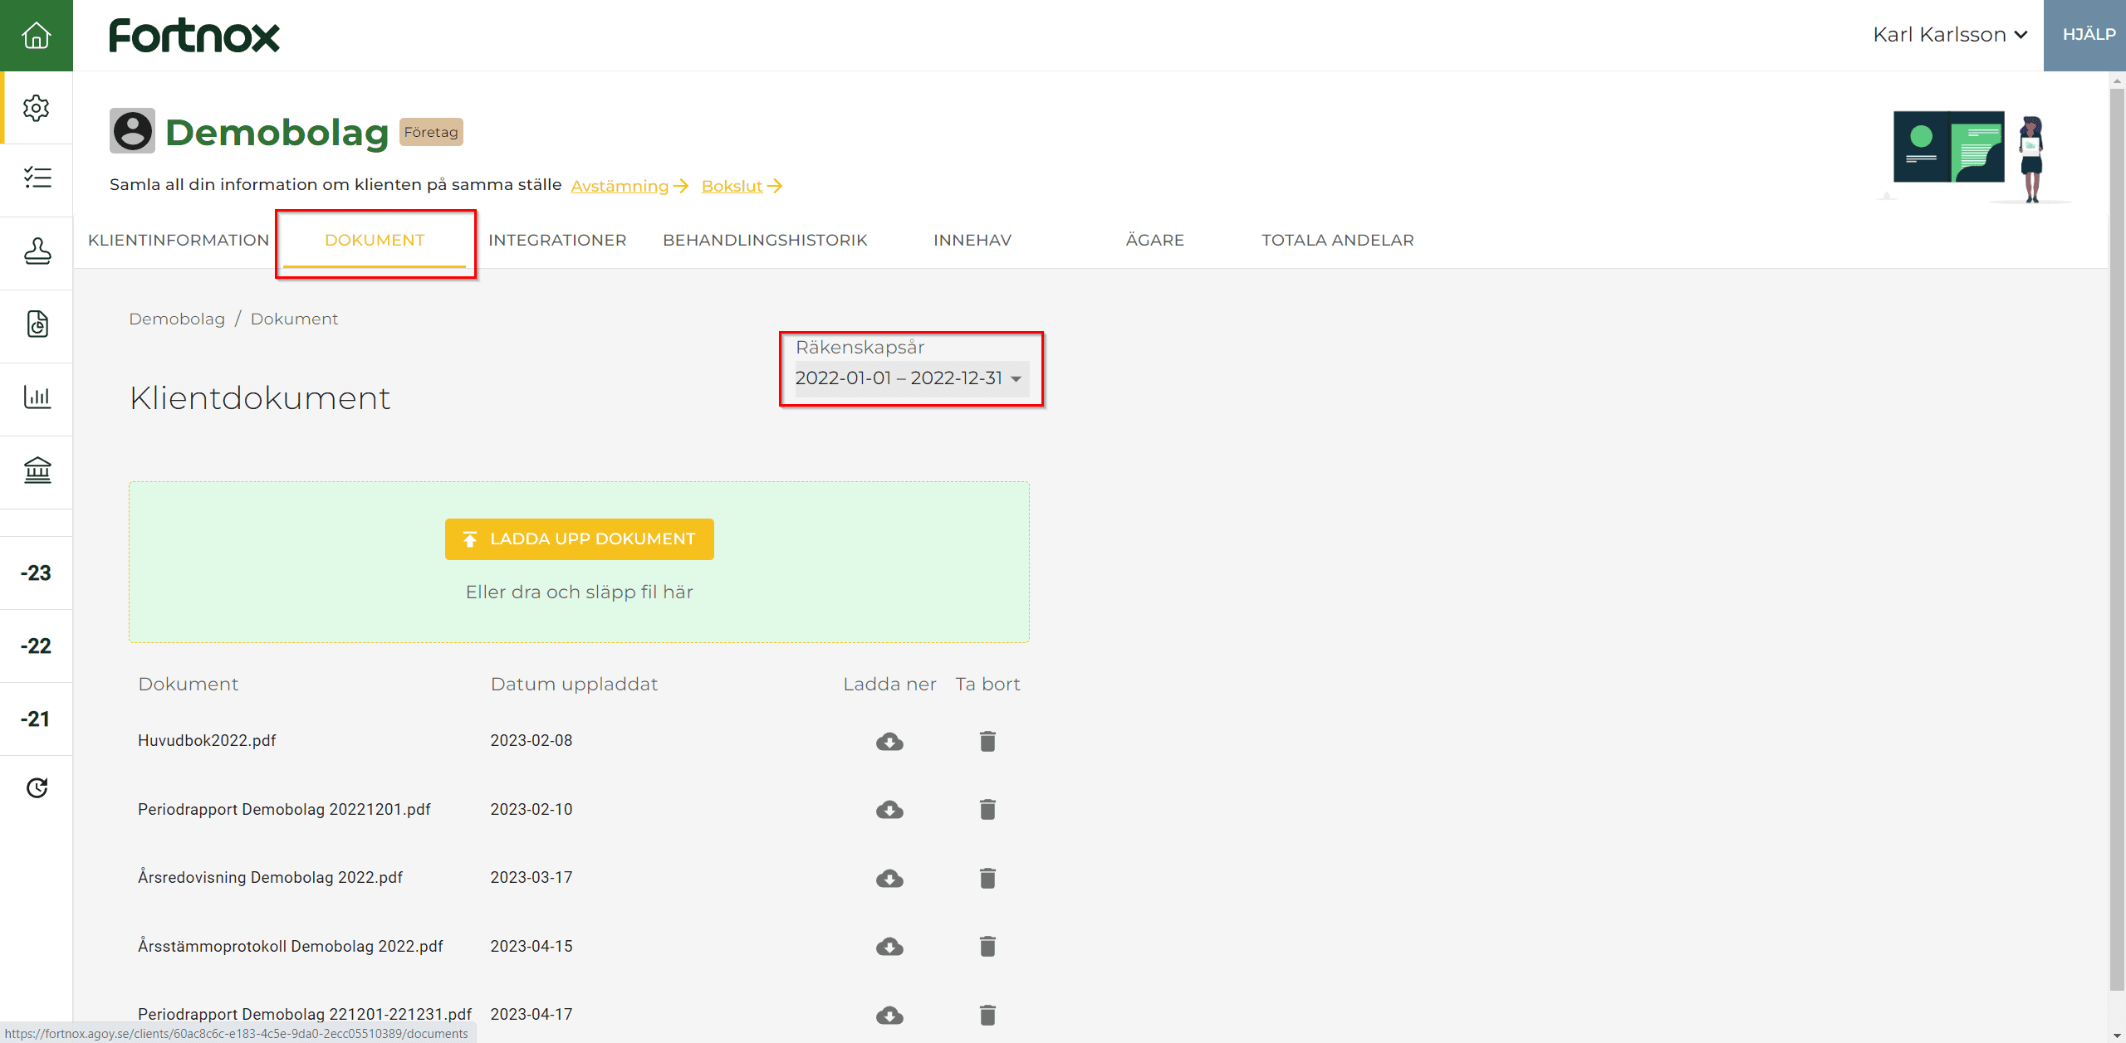The image size is (2126, 1043).
Task: Download Periodrapport Demobolag 221201-221231.pdf
Action: [x=889, y=1015]
